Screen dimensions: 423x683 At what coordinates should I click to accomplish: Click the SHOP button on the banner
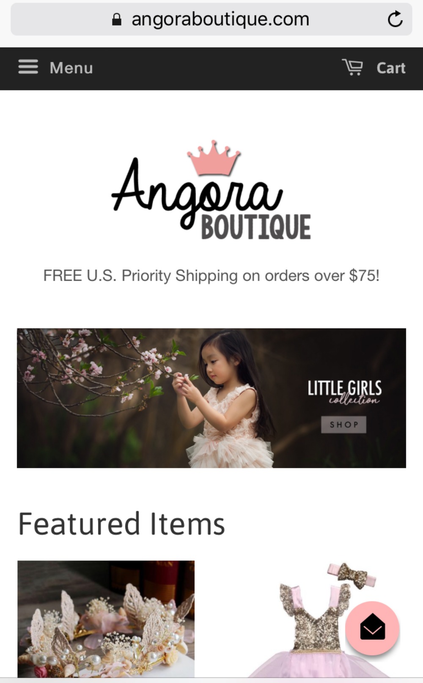coord(343,425)
